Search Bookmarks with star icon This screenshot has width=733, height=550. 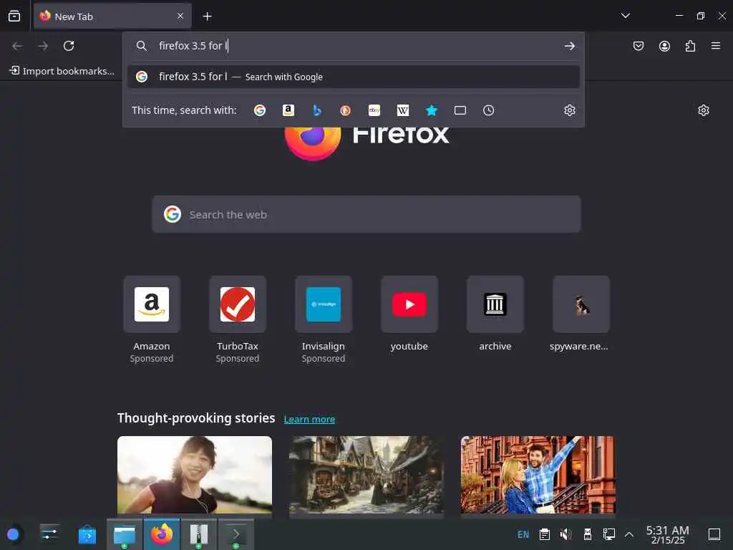pos(432,110)
